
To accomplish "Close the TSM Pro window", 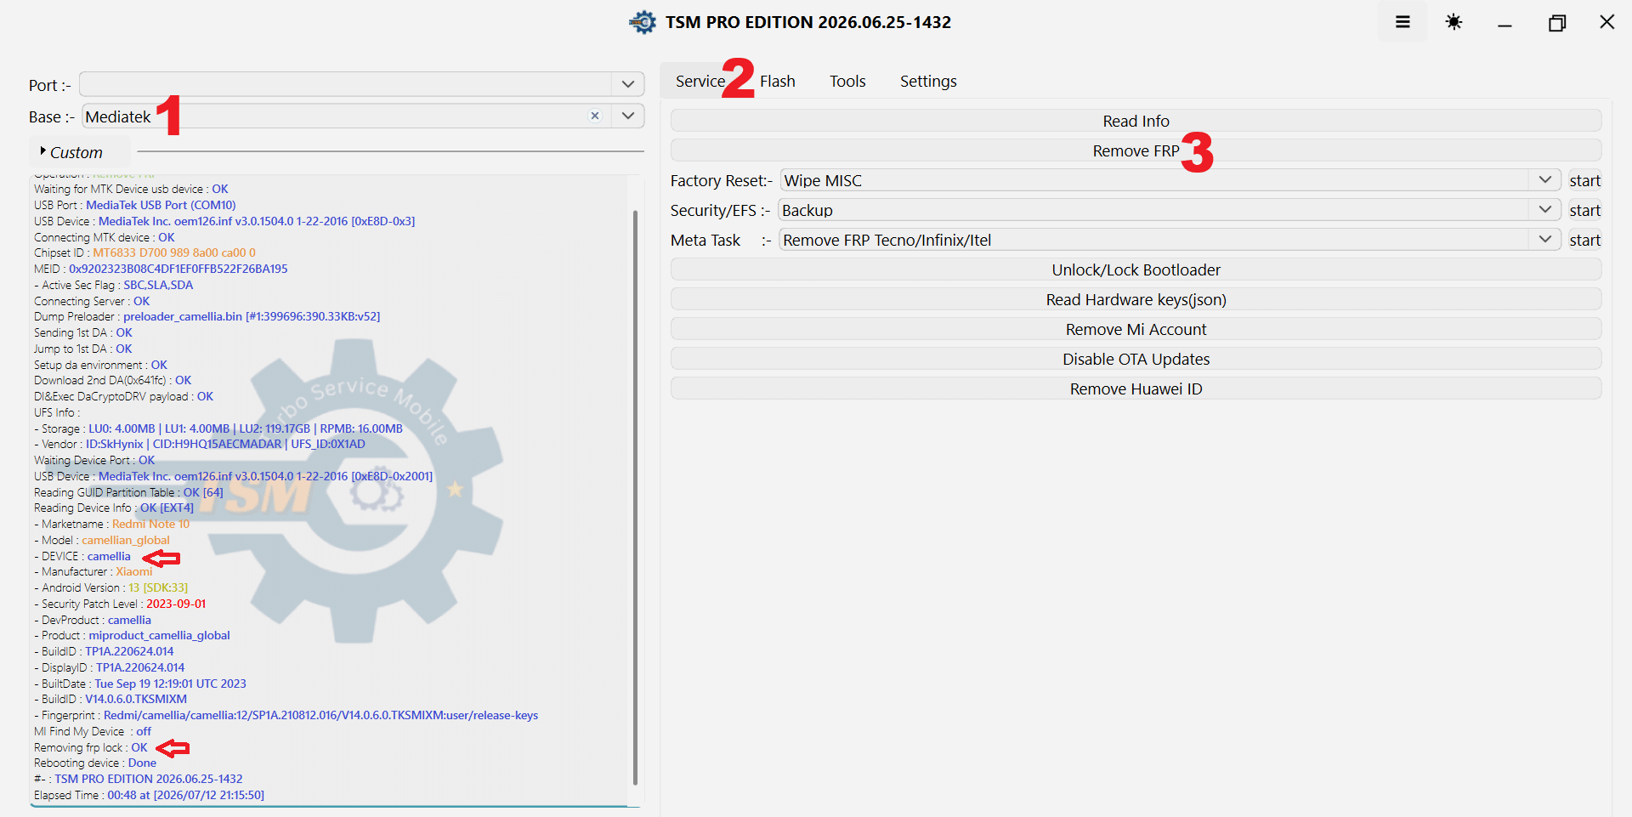I will coord(1606,22).
